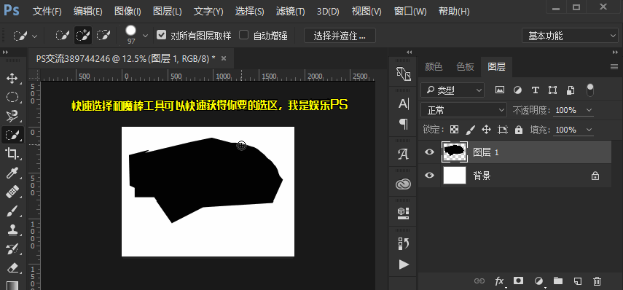Open the Creative Cloud Libraries panel icon
Screen dimensions: 623x290
(403, 184)
